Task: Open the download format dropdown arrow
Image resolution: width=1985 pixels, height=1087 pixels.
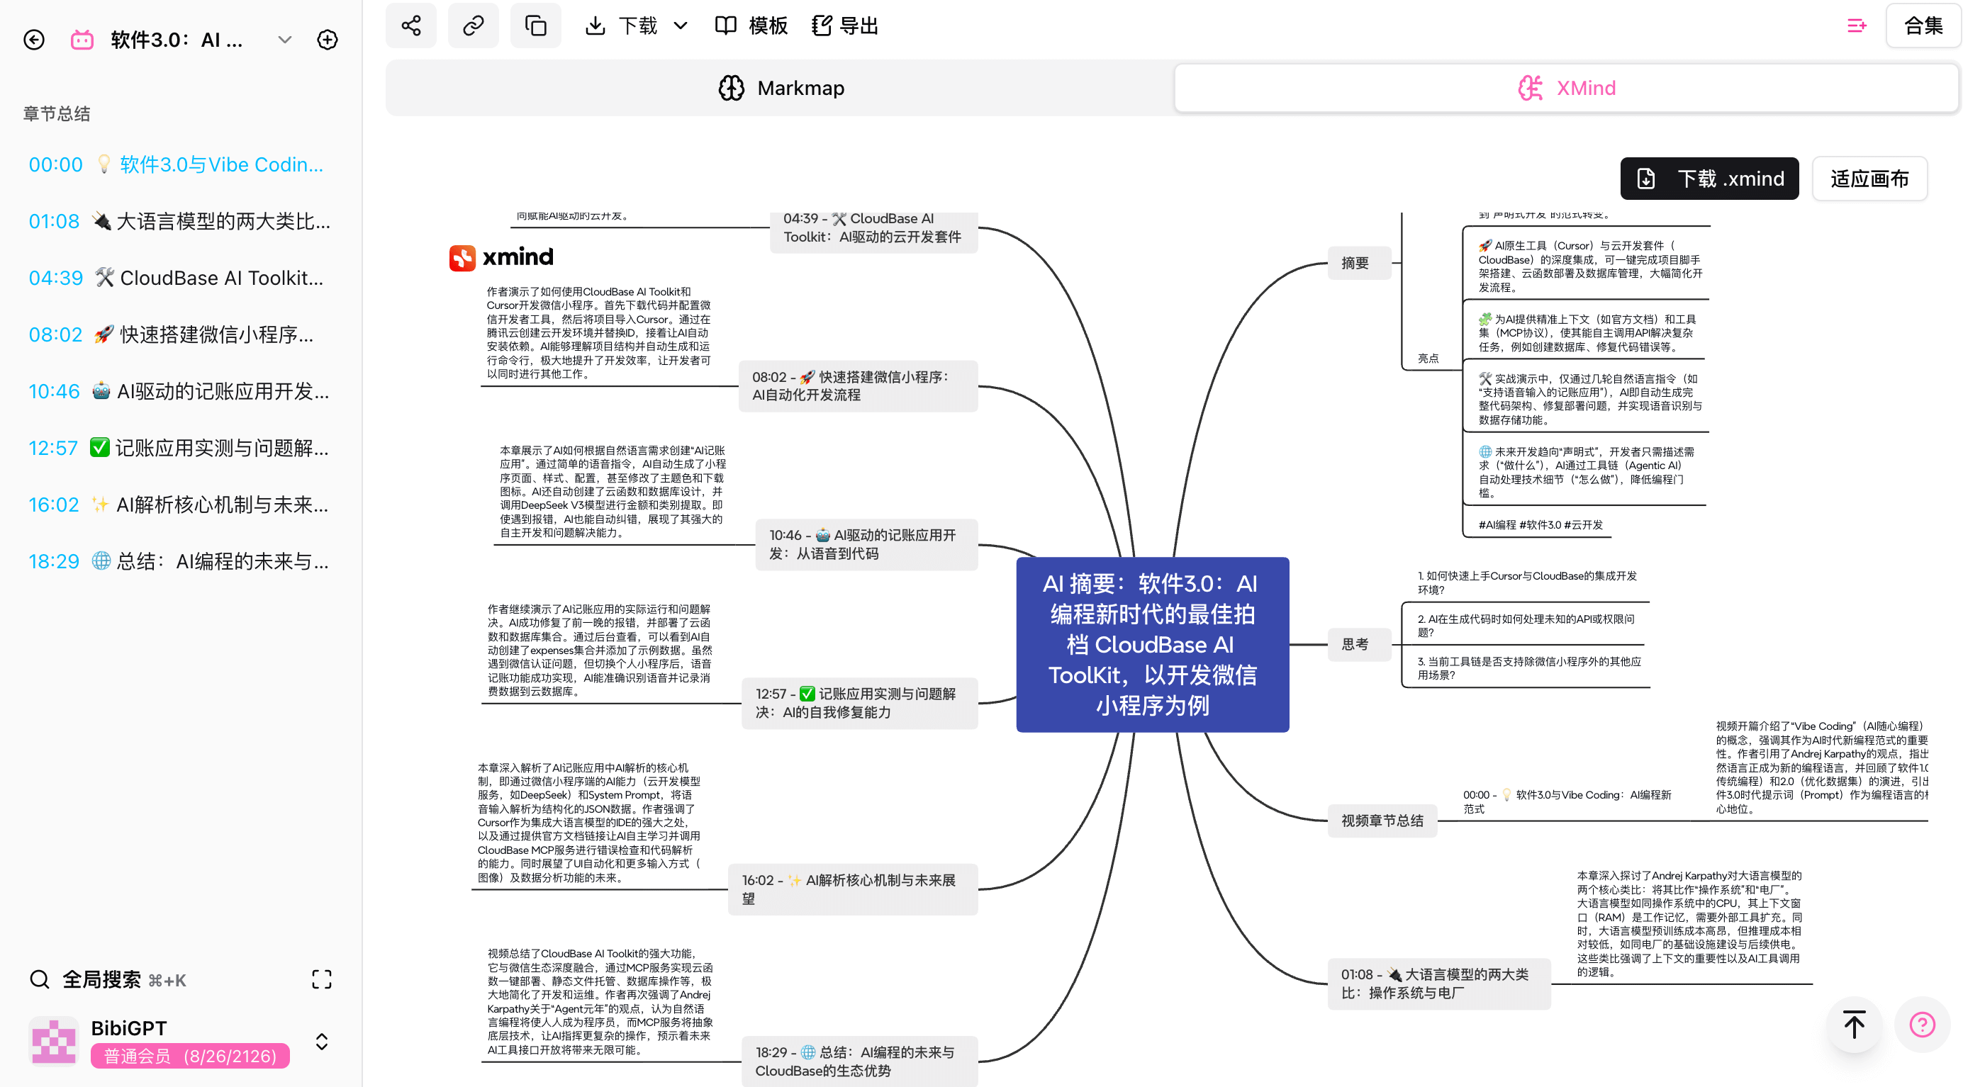Action: tap(681, 25)
